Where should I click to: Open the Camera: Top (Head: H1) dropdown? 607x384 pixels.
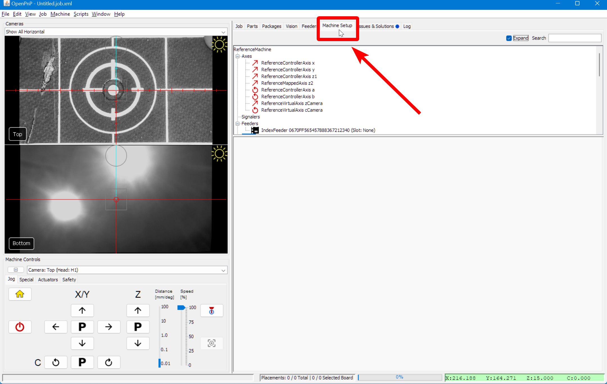pos(223,270)
